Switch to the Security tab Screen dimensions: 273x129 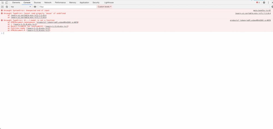point(96,3)
